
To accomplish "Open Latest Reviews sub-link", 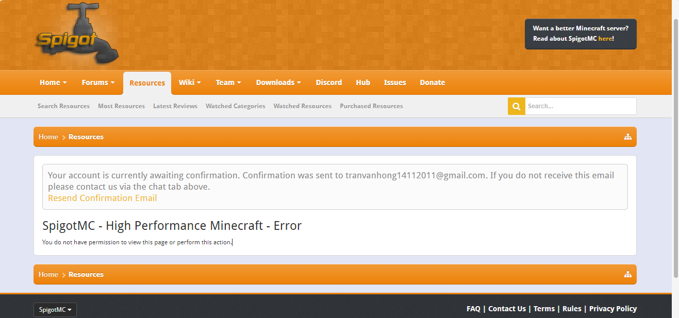I will point(175,106).
